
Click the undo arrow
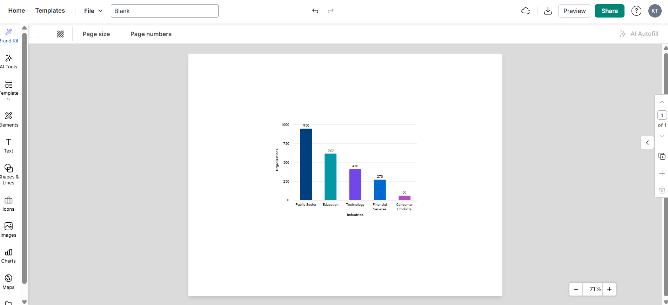(315, 11)
